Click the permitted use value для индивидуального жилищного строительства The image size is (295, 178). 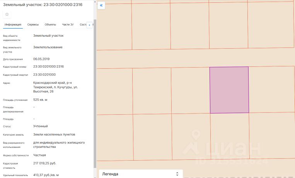[x=59, y=145]
